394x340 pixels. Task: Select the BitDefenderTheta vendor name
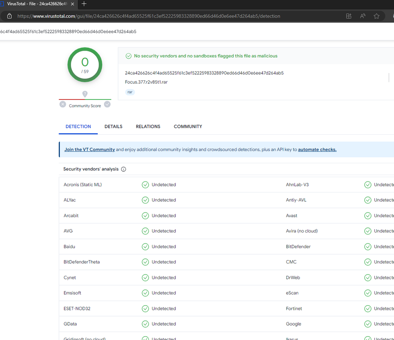(82, 262)
